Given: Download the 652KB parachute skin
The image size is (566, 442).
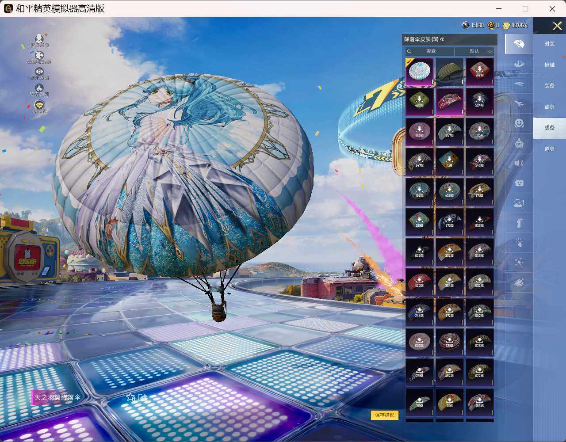Looking at the screenshot, I should (480, 312).
